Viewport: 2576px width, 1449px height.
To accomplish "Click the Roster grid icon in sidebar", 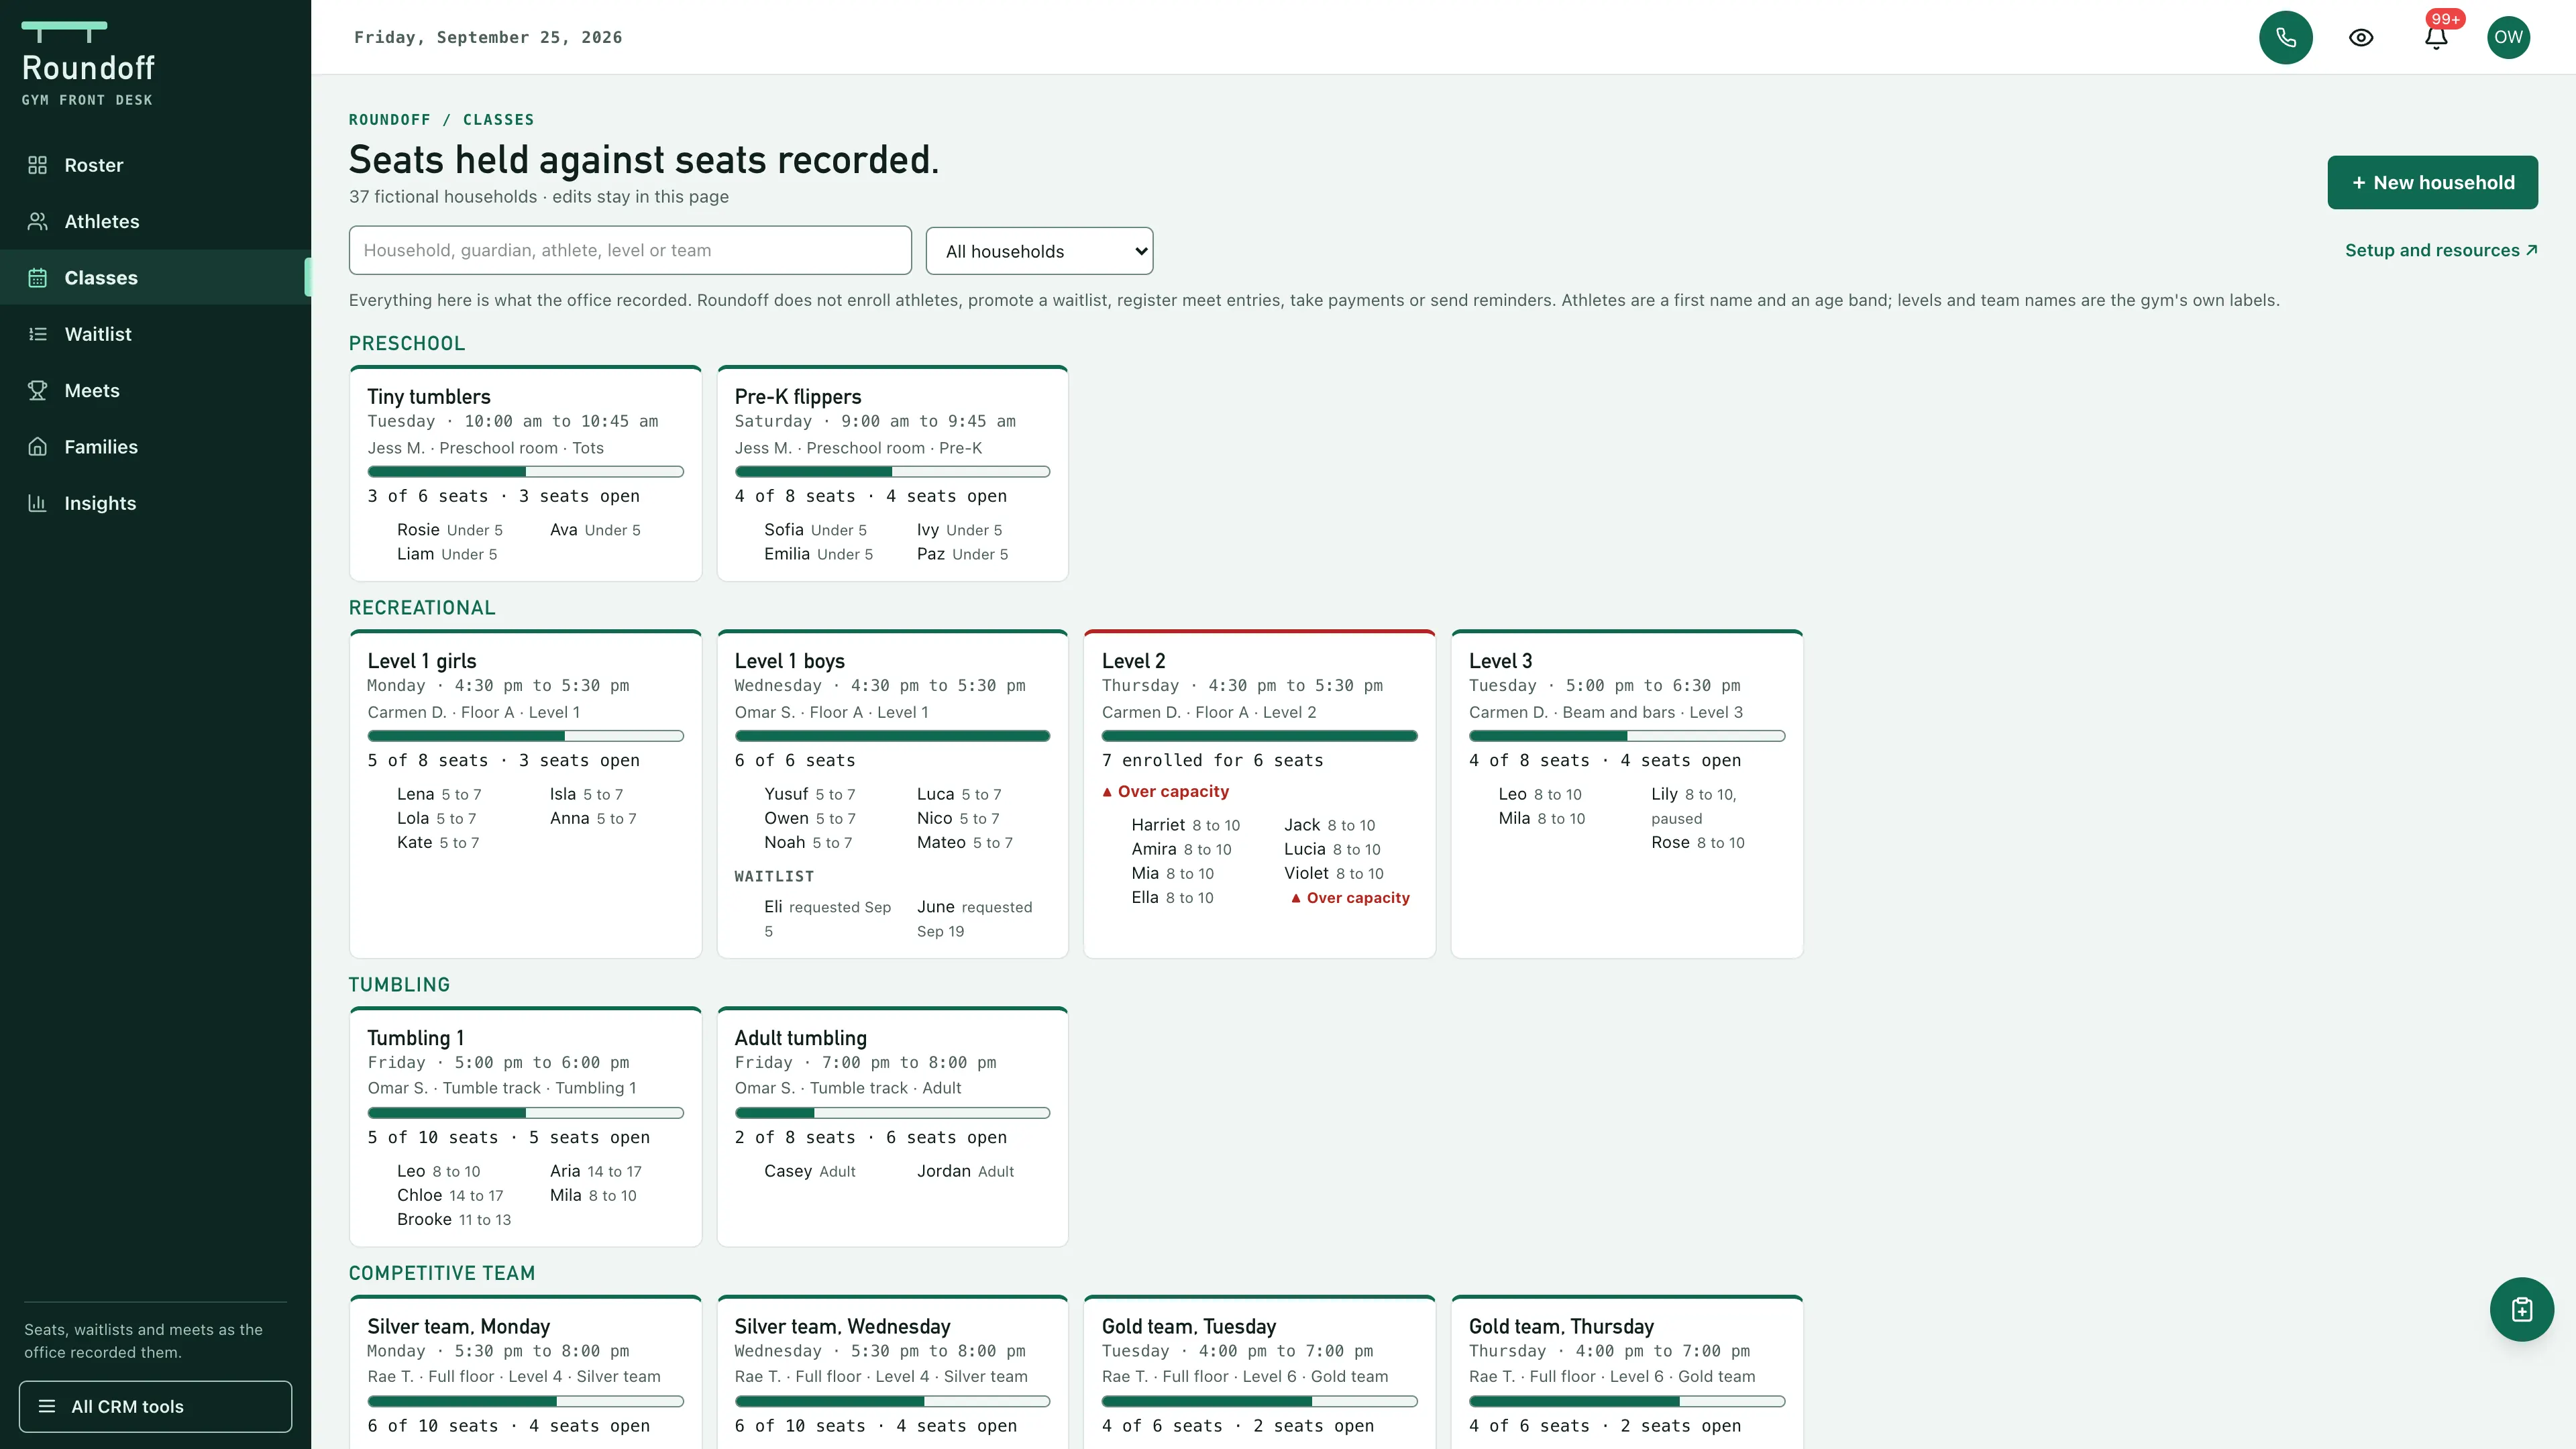I will click(37, 165).
